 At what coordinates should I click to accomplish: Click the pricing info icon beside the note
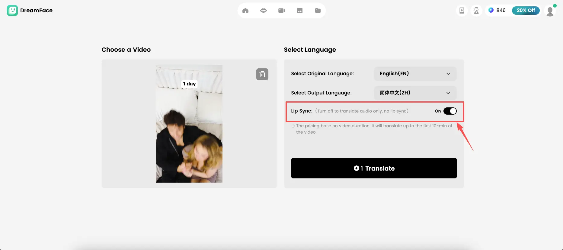pyautogui.click(x=293, y=126)
